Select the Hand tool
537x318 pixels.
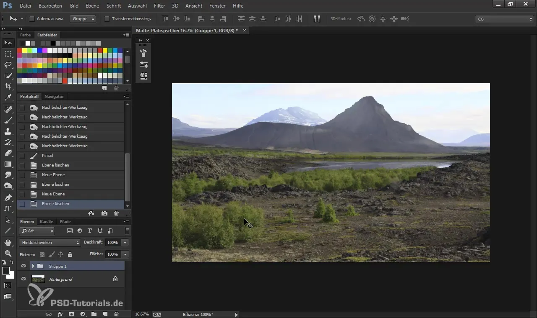click(x=8, y=242)
